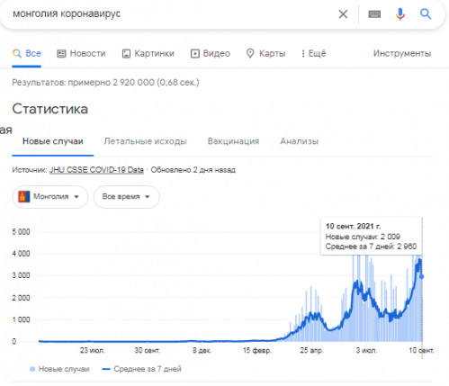Screen dimensions: 449x386
Task: Clear the search query with the X icon
Action: click(x=343, y=13)
